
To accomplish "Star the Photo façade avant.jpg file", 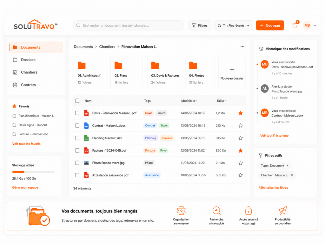I will click(241, 163).
